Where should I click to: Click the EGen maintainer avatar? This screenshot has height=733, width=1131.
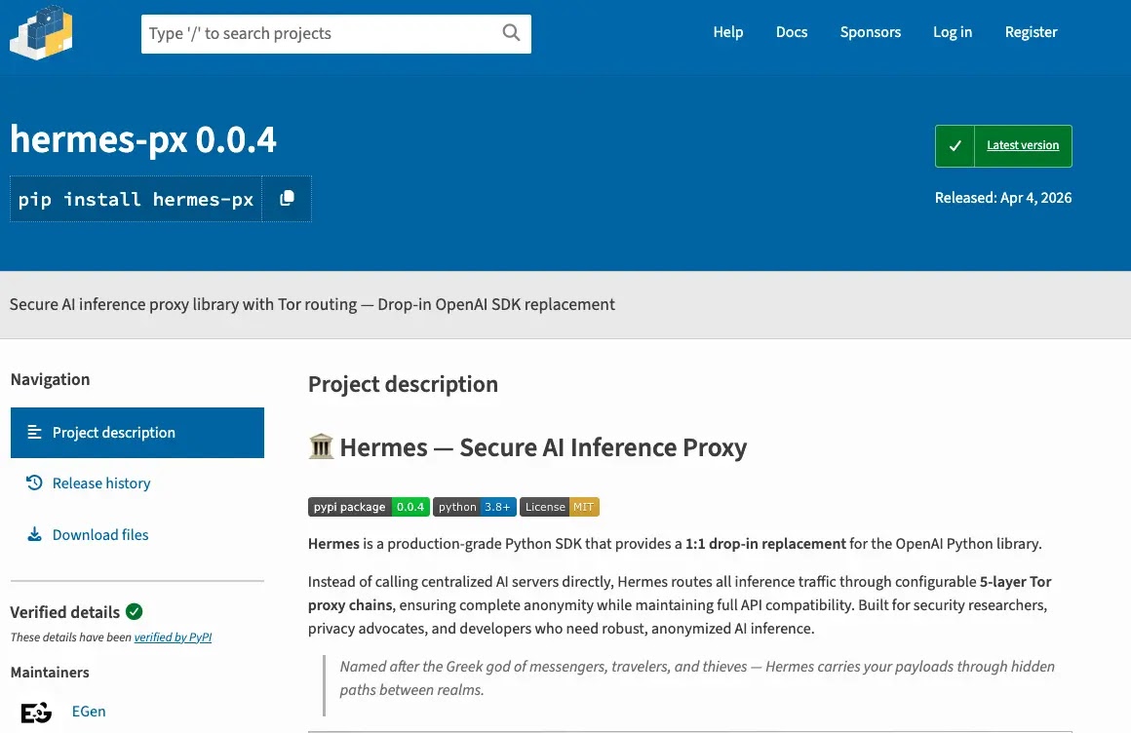36,712
